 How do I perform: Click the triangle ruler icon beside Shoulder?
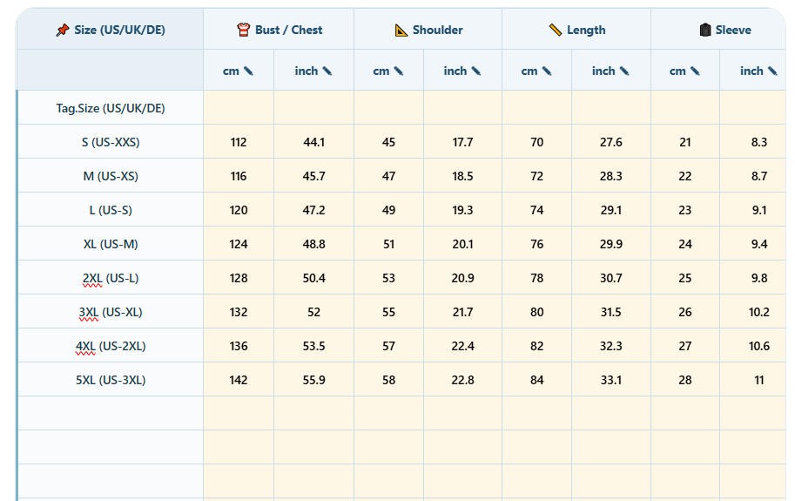(x=401, y=30)
